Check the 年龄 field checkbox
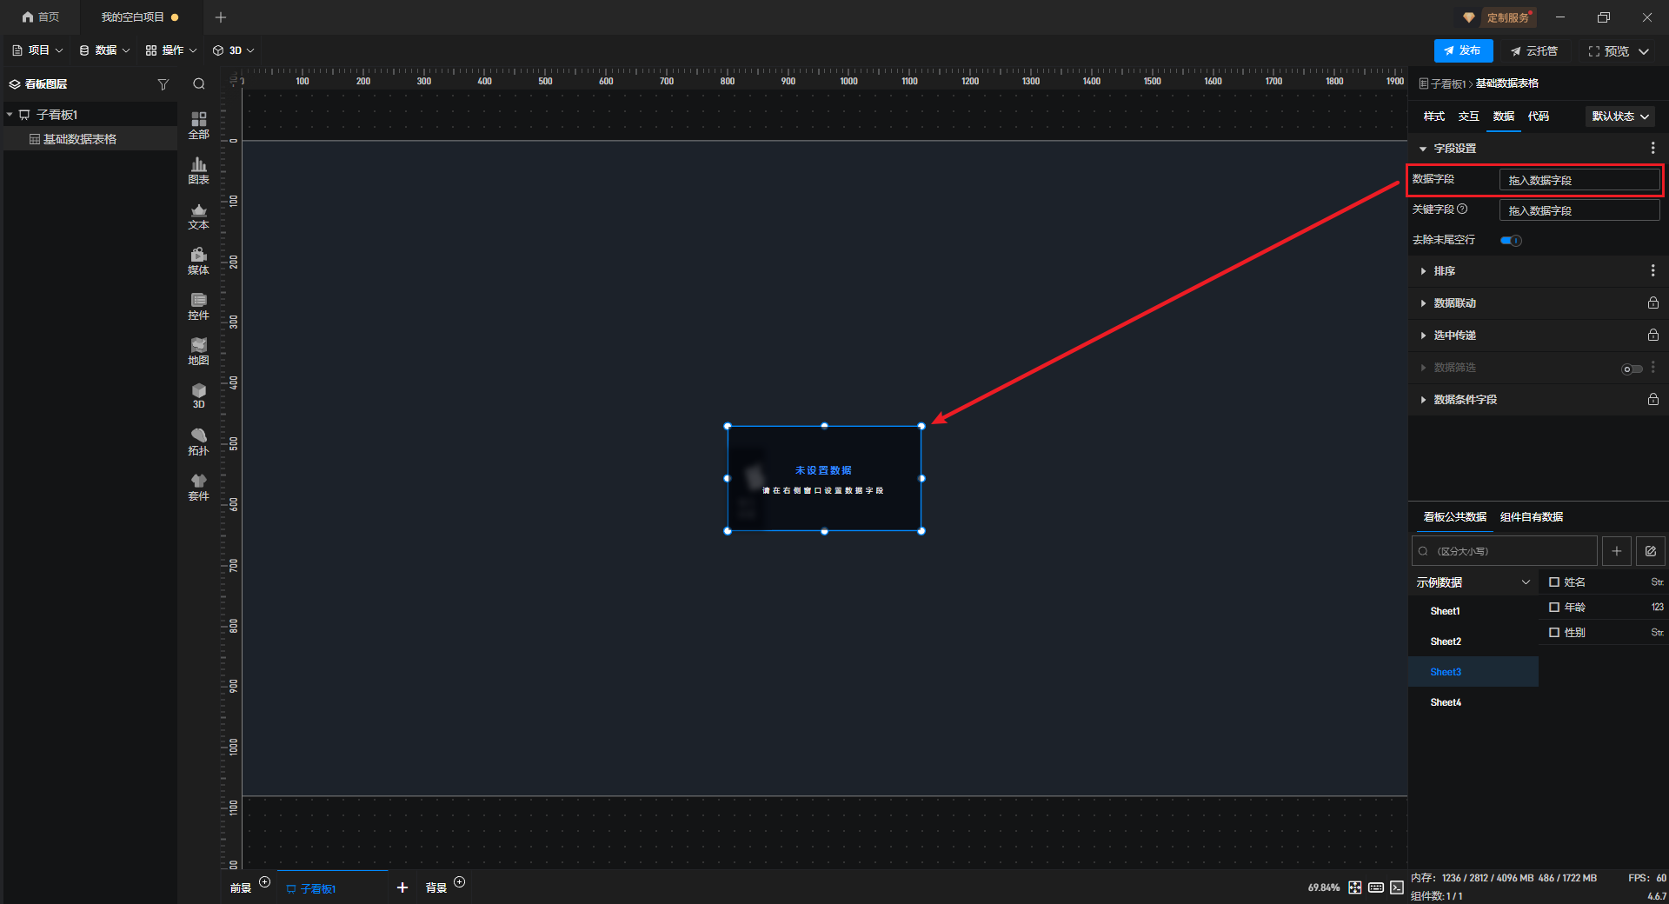1669x904 pixels. 1554,608
